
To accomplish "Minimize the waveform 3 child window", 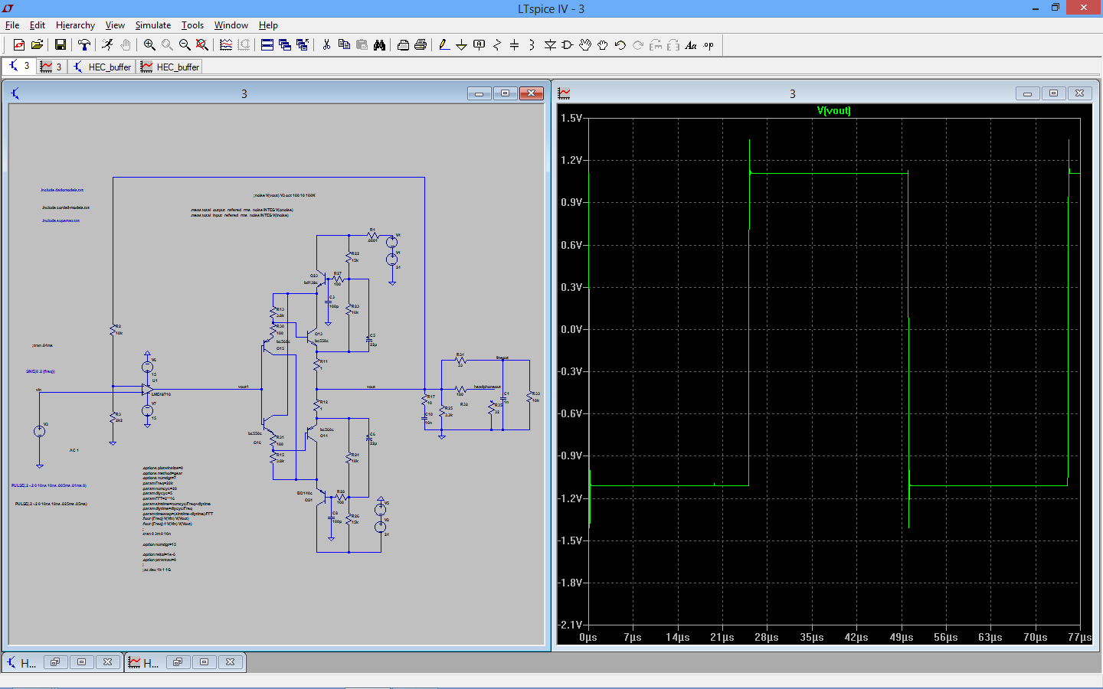I will point(1027,93).
